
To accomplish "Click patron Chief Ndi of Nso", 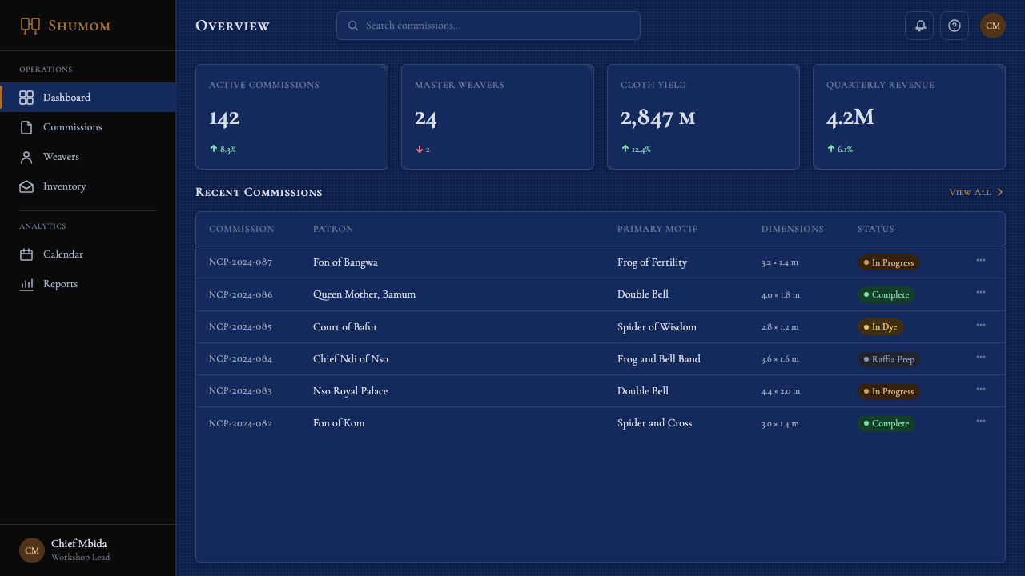I will (351, 359).
